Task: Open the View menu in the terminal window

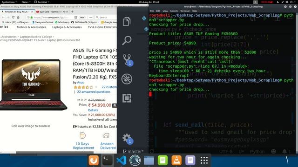Action: click(165, 11)
